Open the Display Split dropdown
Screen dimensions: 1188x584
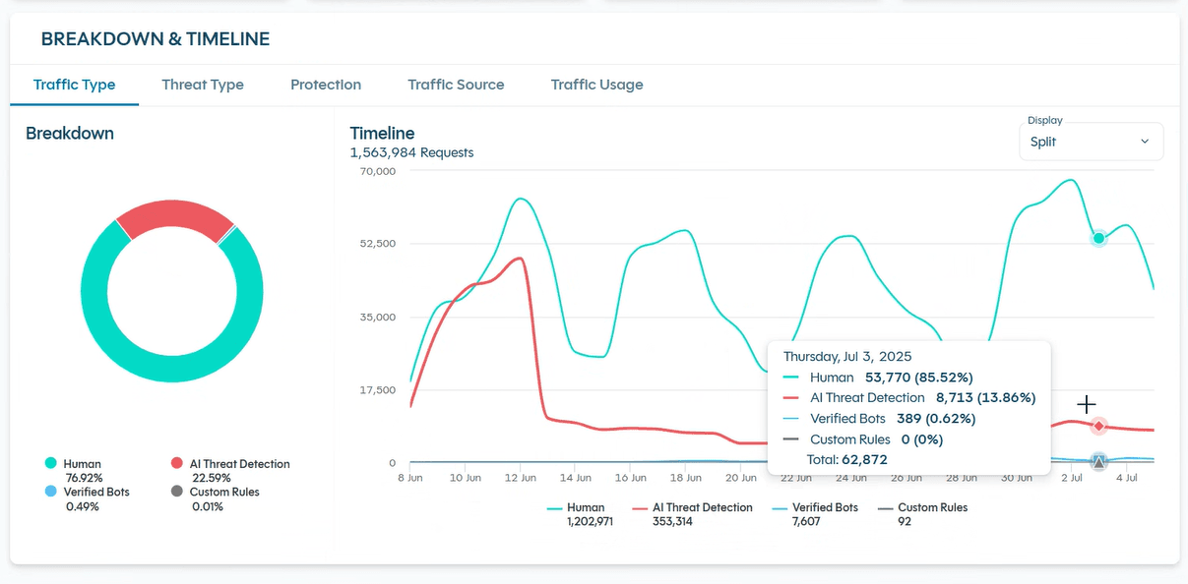tap(1091, 142)
